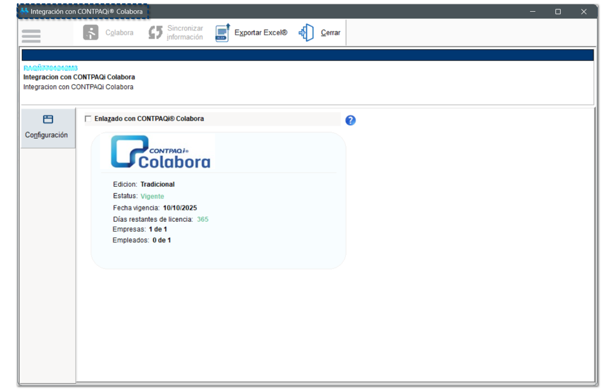Click the Cerrar door icon
The image size is (602, 390).
pos(306,33)
